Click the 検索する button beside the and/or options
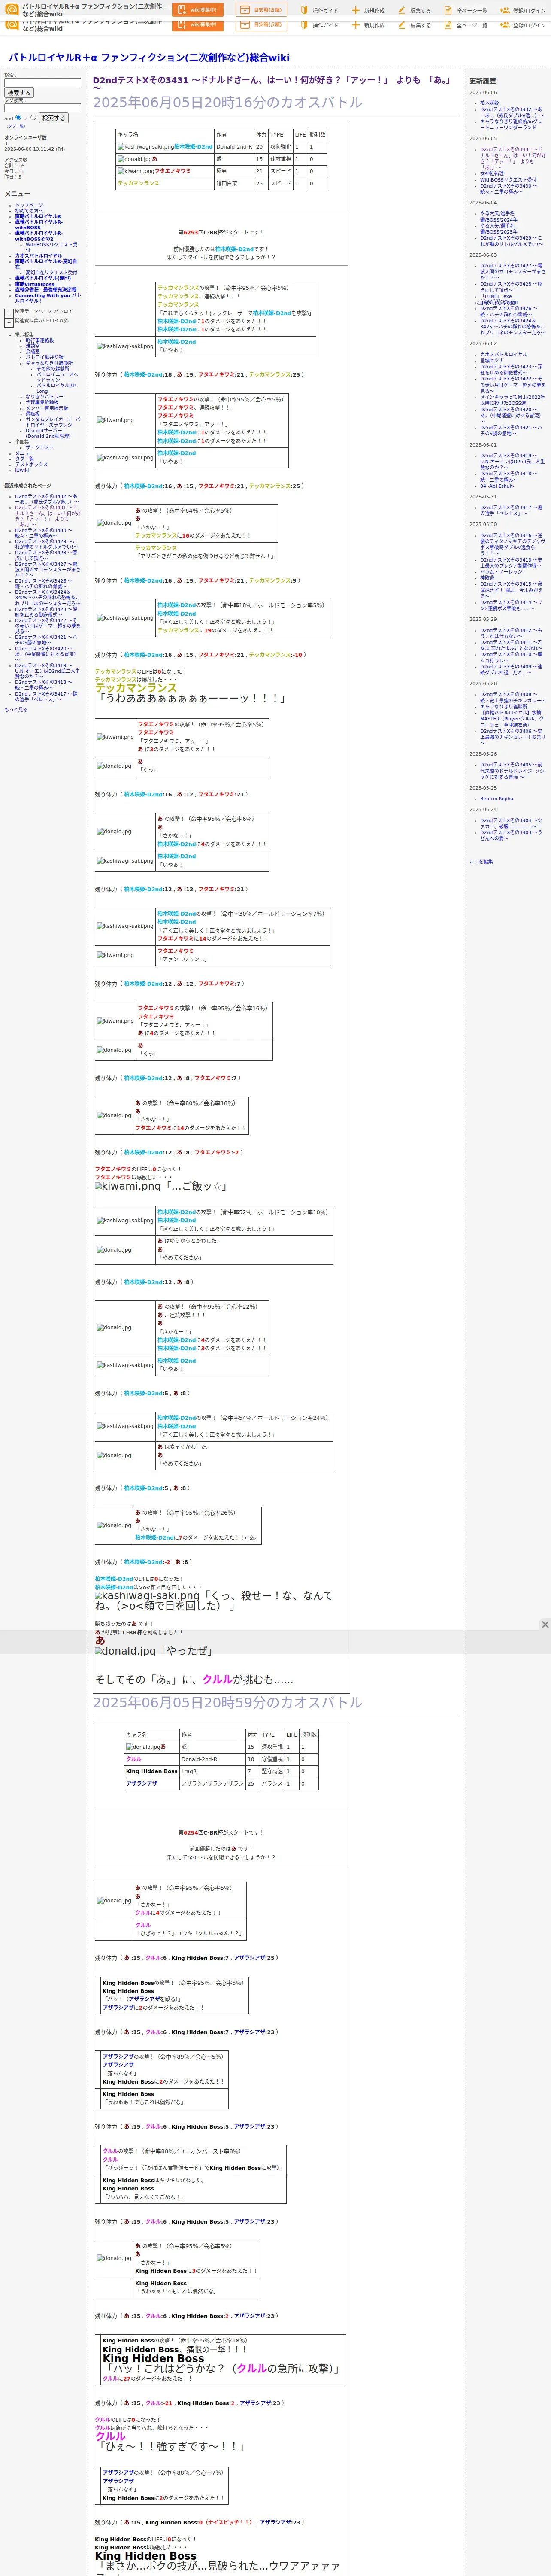The width and height of the screenshot is (551, 2576). pyautogui.click(x=53, y=118)
